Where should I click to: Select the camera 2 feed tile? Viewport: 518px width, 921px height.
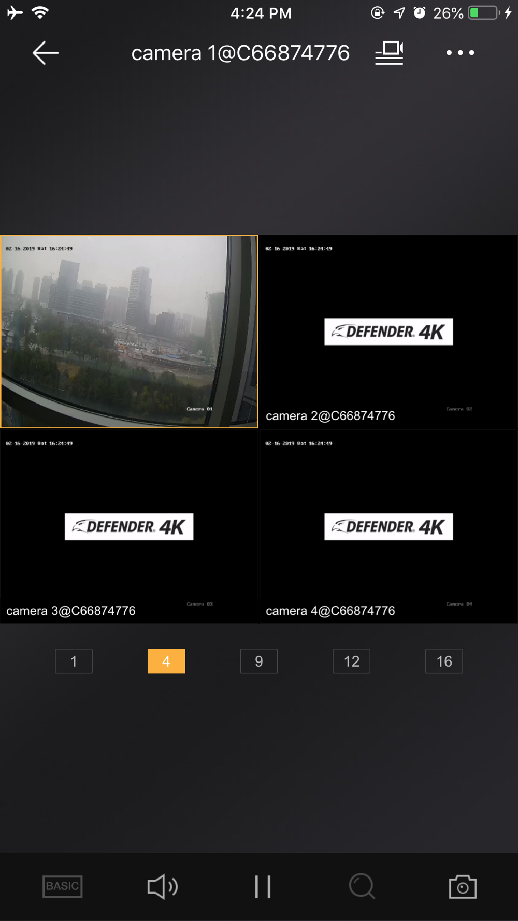coord(388,332)
